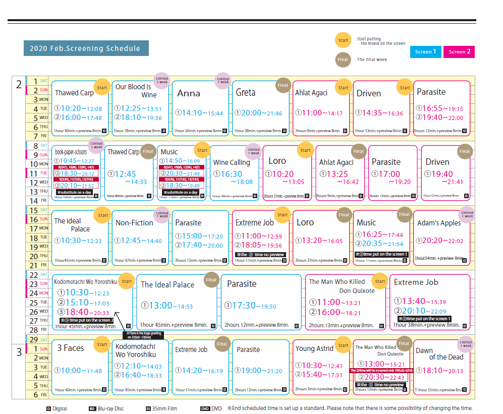Viewport: 503px width, 414px height.
Task: Select the Blu-ray Disc BD icon in the legend
Action: point(92,409)
